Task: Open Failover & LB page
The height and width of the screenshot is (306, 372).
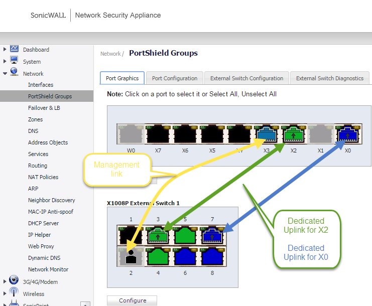Action: tap(44, 108)
